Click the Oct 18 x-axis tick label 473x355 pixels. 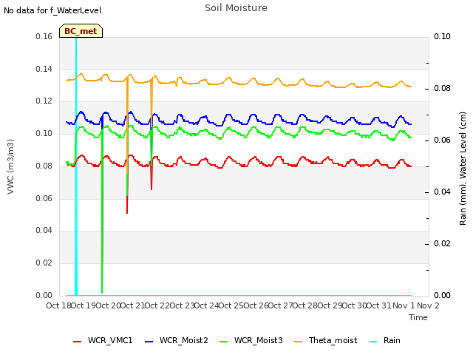pos(58,305)
